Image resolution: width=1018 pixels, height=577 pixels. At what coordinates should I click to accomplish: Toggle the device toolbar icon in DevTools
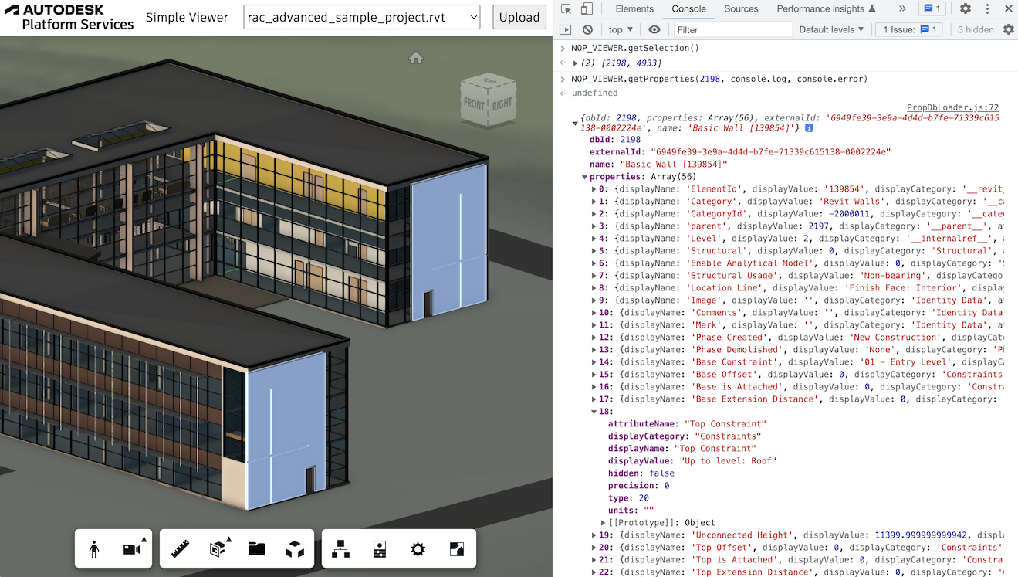[587, 9]
